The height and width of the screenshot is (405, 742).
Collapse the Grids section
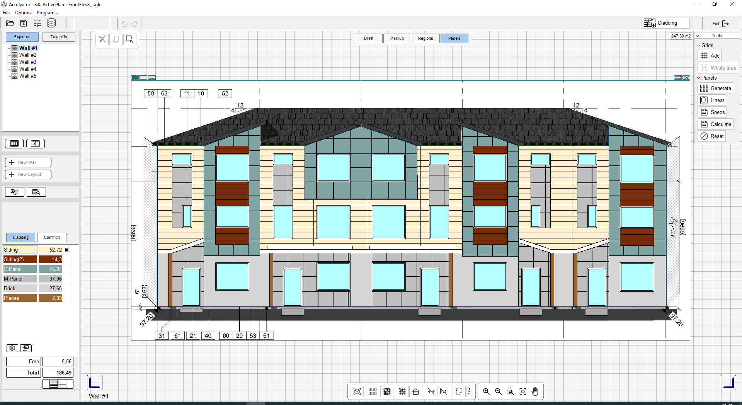[x=699, y=45]
